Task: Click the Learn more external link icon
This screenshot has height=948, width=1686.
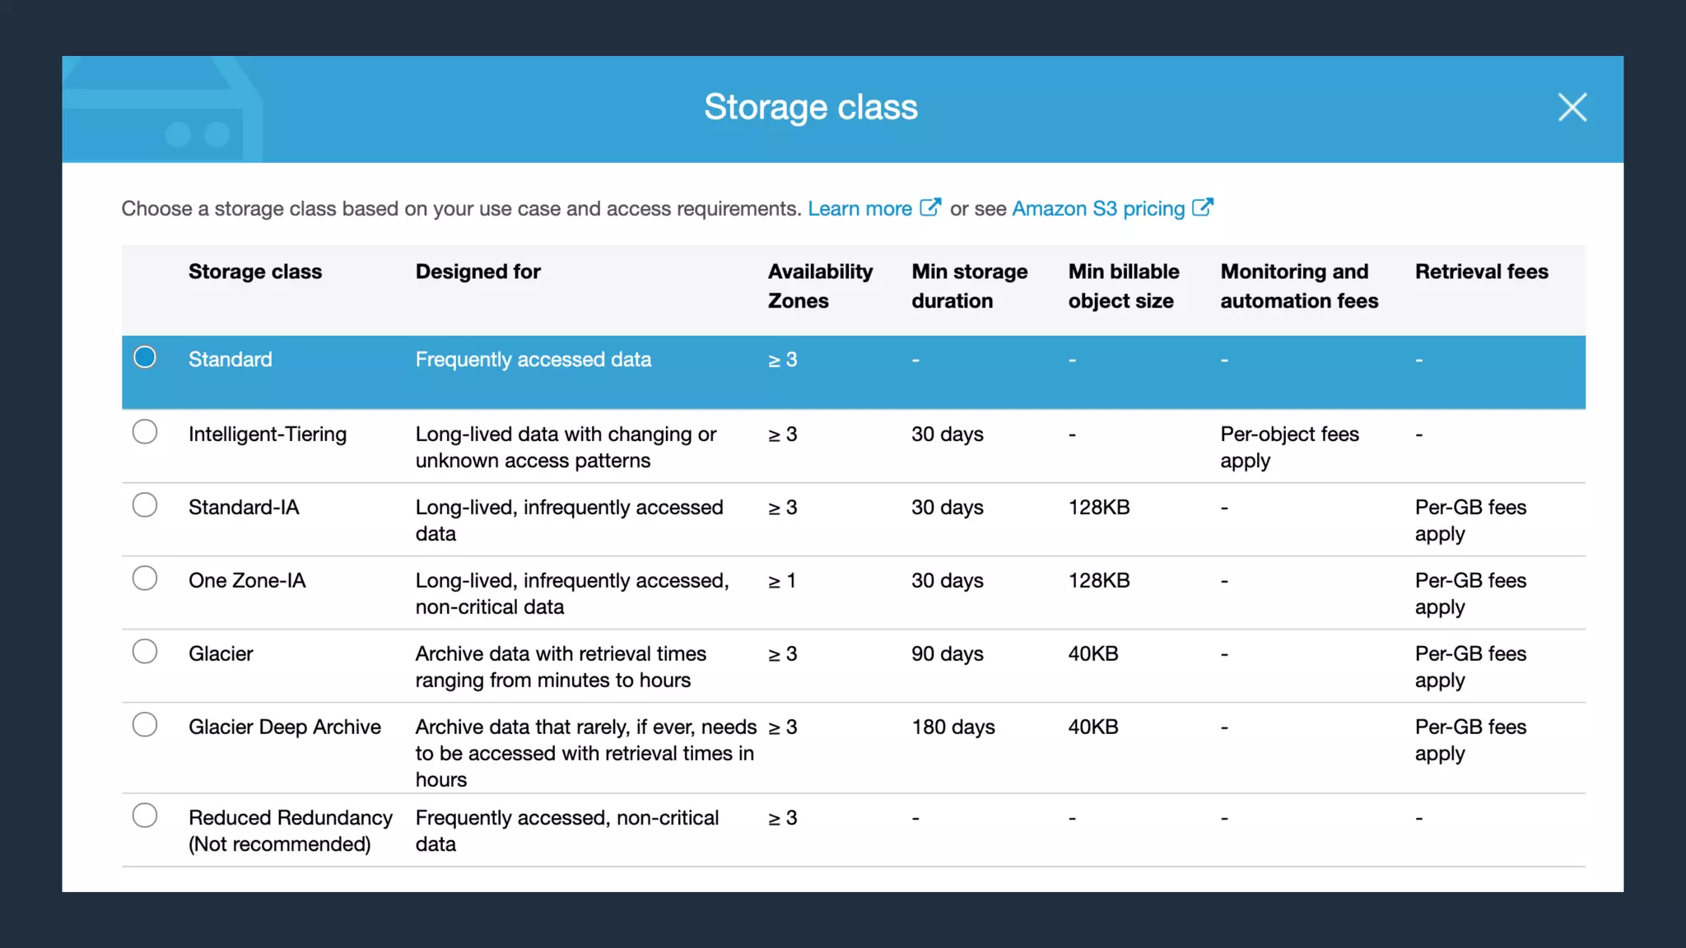Action: [929, 207]
